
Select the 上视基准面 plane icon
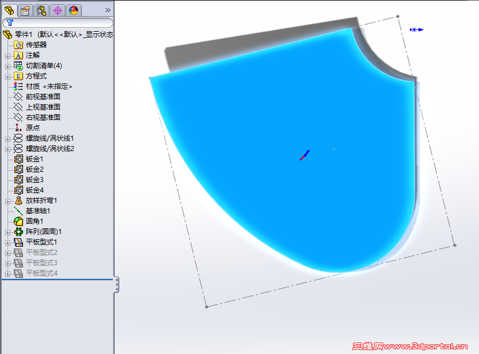coord(18,107)
